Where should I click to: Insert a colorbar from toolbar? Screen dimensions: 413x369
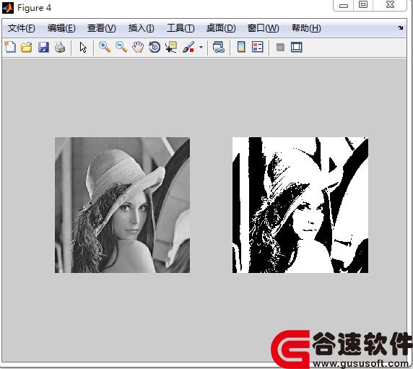coord(241,48)
